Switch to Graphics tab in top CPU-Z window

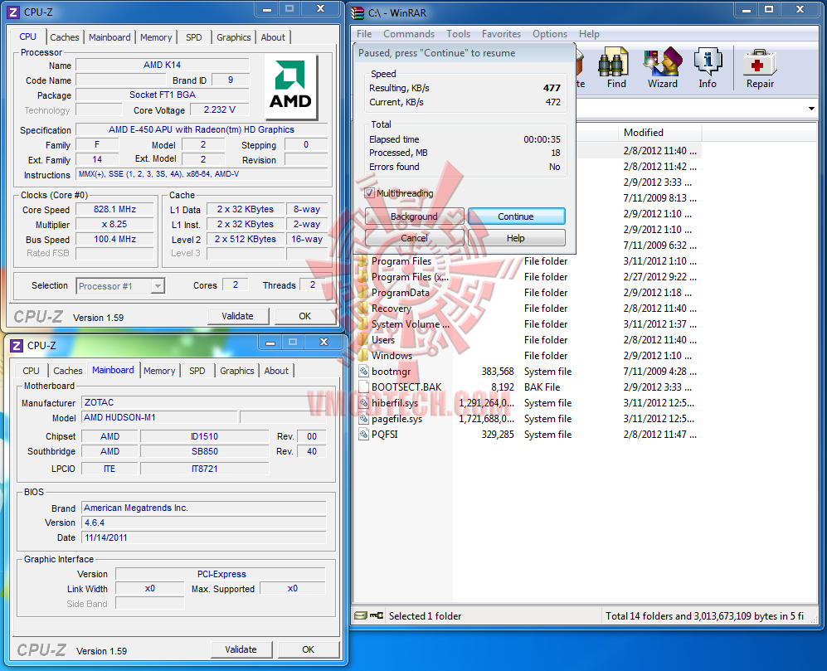pyautogui.click(x=233, y=37)
